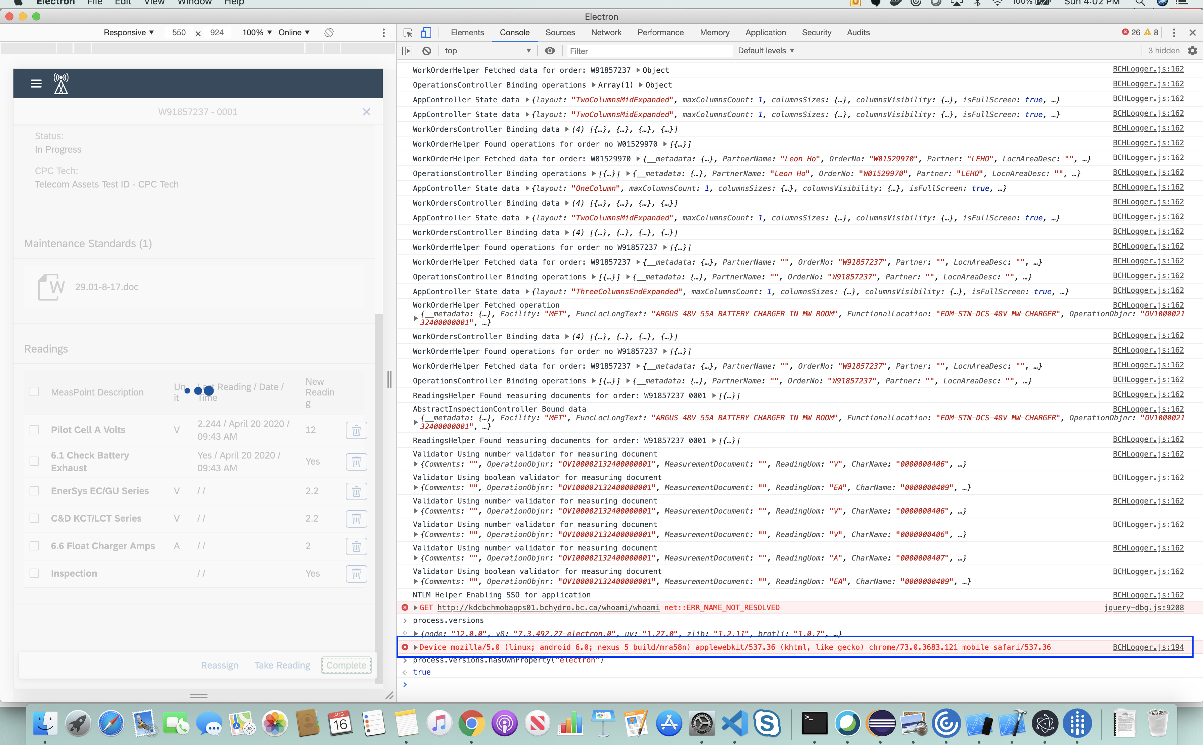
Task: Open the Responsive device preset dropdown
Action: coord(128,33)
